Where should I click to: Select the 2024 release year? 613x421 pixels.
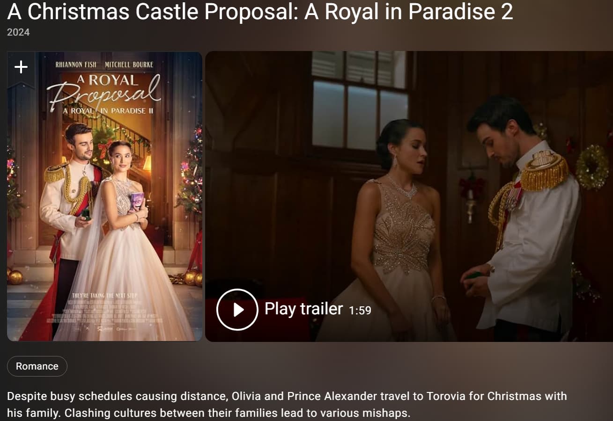pos(18,32)
